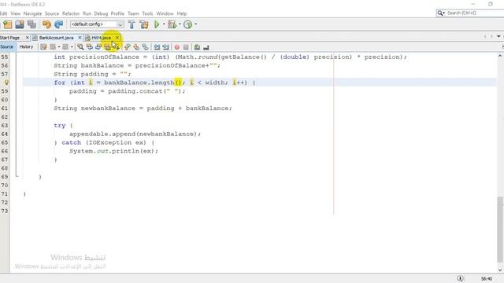Click the Debug Project icon
Screen dimensions: 504x283
point(172,24)
